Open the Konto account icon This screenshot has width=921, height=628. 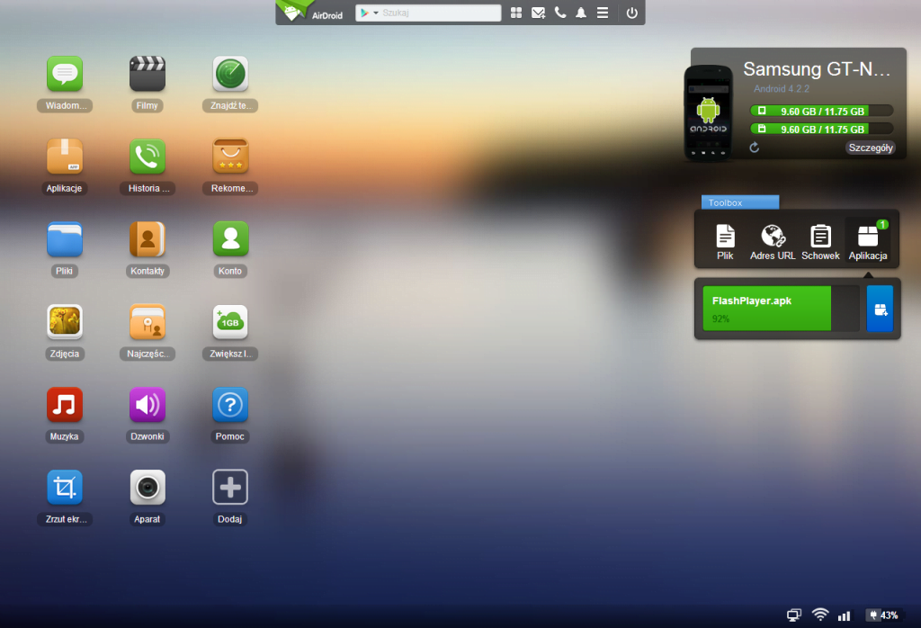(230, 239)
